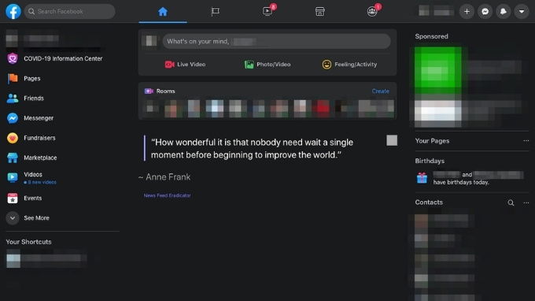Click the profile button in top bar

(436, 12)
